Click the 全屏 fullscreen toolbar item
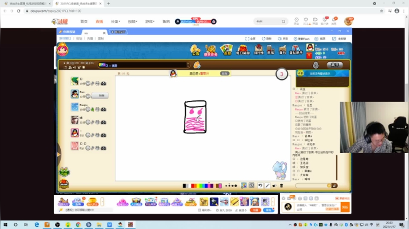 coord(250,39)
